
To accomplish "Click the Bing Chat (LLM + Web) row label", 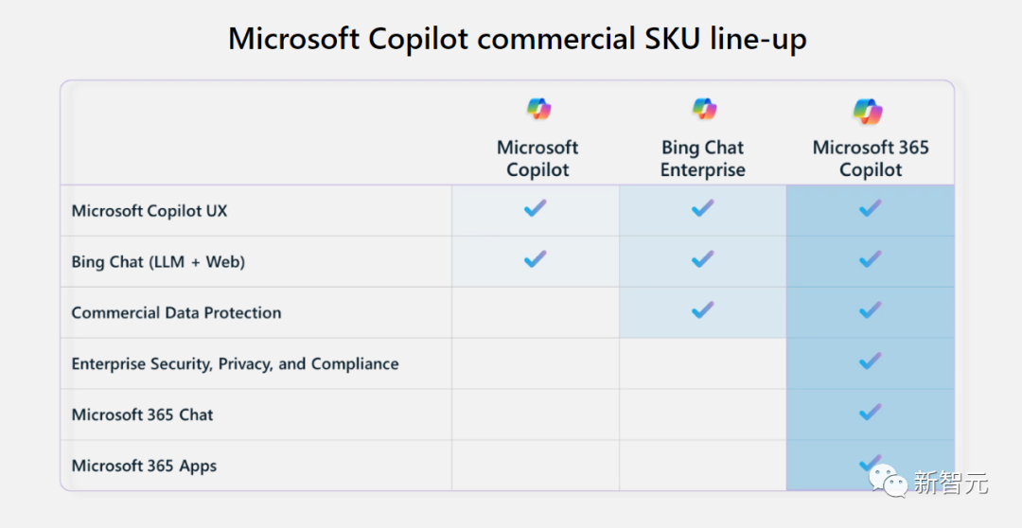I will 158,262.
